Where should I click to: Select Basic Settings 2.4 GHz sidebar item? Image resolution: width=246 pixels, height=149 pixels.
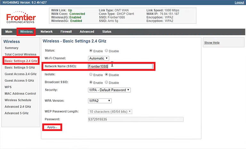point(21,61)
